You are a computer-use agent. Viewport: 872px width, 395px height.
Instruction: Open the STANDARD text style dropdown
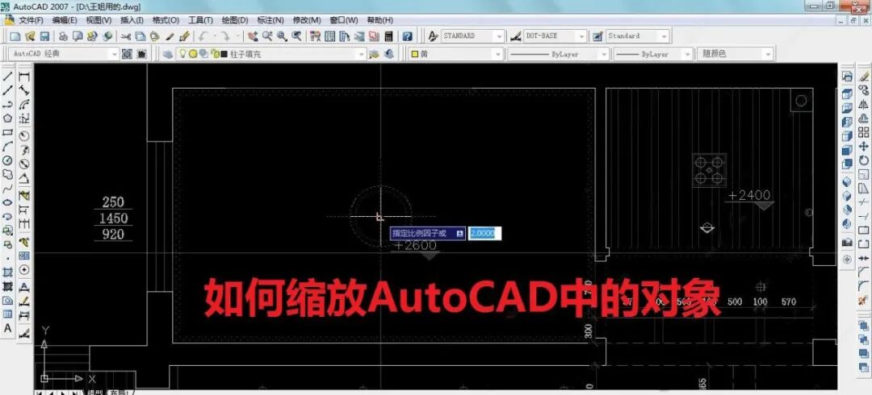click(500, 36)
